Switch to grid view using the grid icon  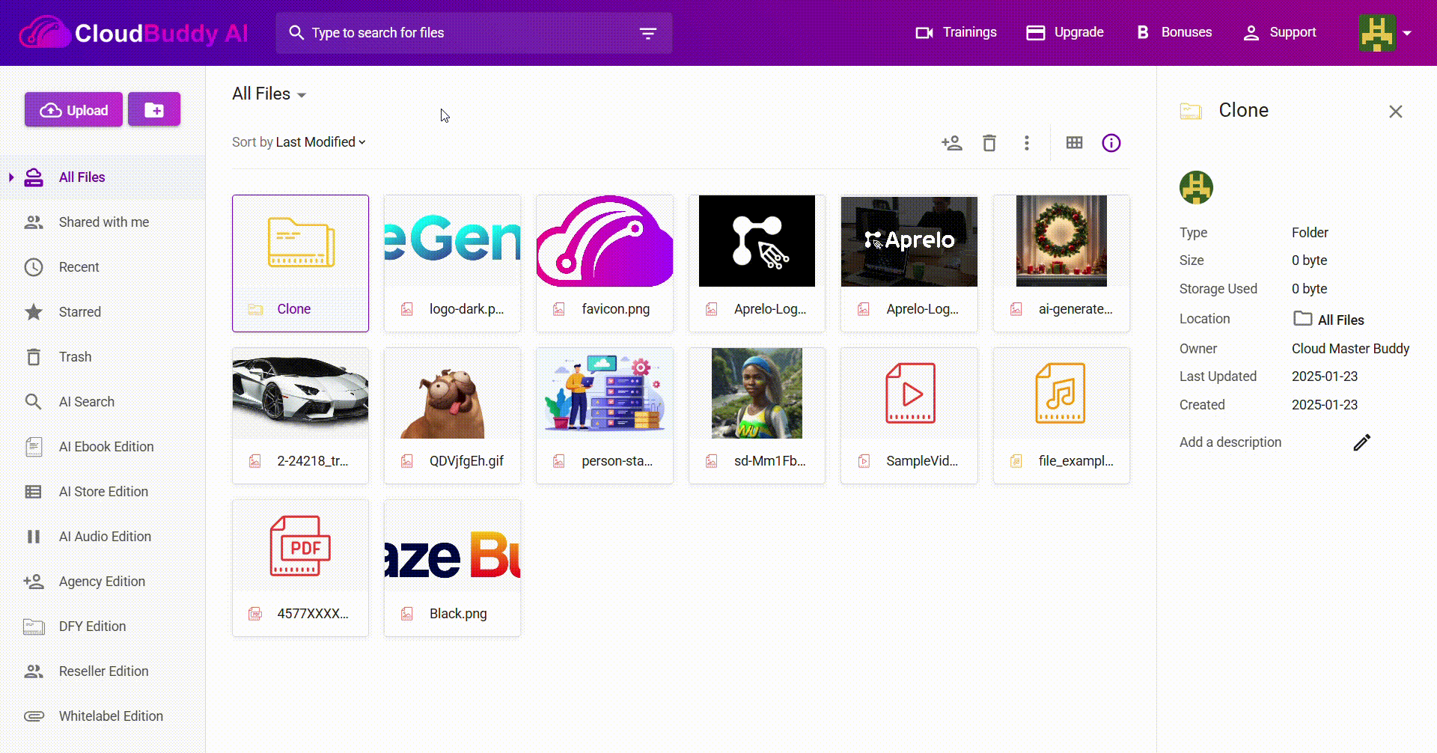coord(1075,142)
